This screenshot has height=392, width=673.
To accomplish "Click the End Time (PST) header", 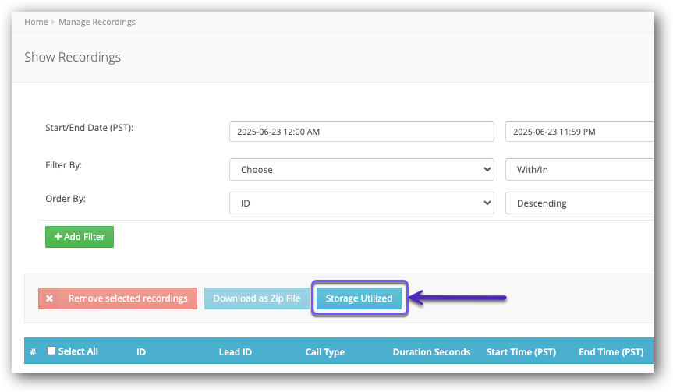I will click(611, 352).
